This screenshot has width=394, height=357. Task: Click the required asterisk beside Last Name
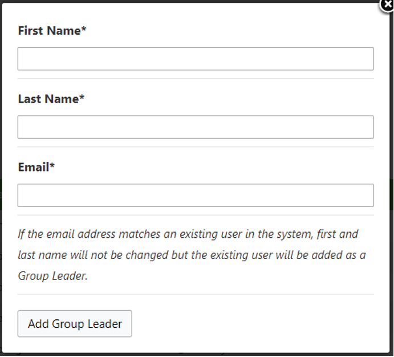tap(82, 97)
